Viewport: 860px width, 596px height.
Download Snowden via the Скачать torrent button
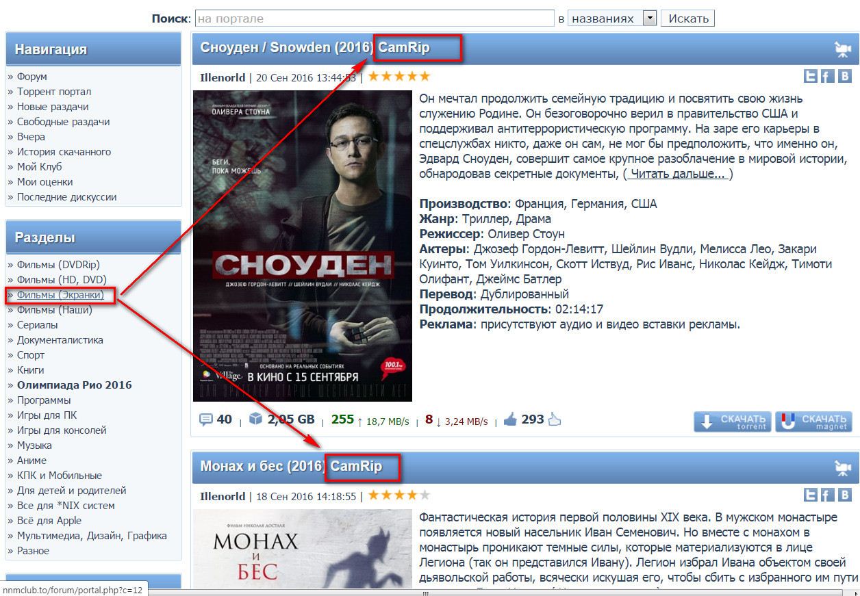[733, 422]
